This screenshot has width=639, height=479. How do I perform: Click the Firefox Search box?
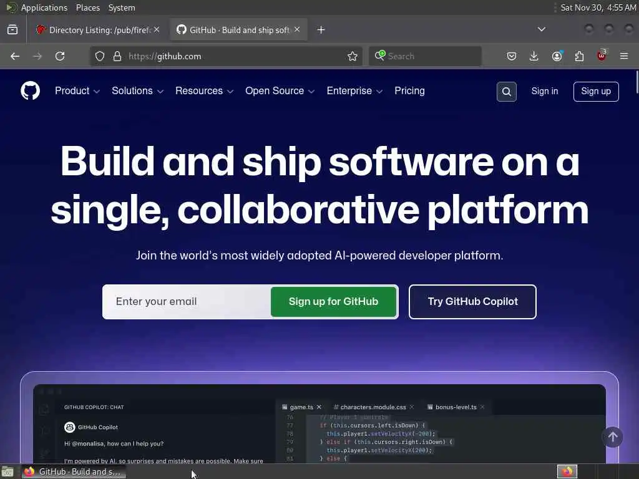(x=426, y=56)
